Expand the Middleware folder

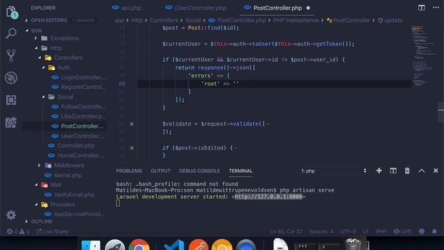tap(39, 165)
